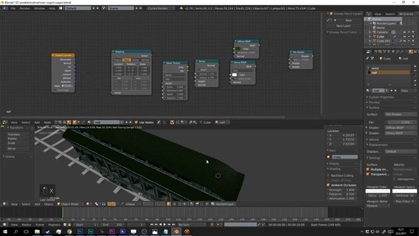Click the viewport specular white swatch

tap(405, 191)
